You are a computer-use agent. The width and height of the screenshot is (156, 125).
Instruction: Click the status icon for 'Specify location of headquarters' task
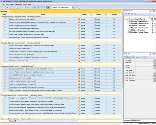[x=94, y=28]
